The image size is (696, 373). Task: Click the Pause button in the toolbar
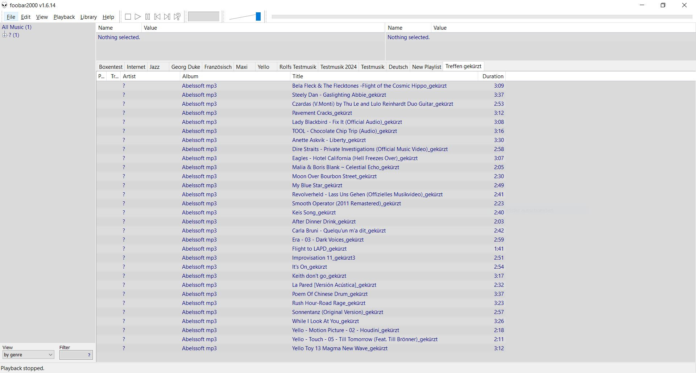pyautogui.click(x=148, y=17)
